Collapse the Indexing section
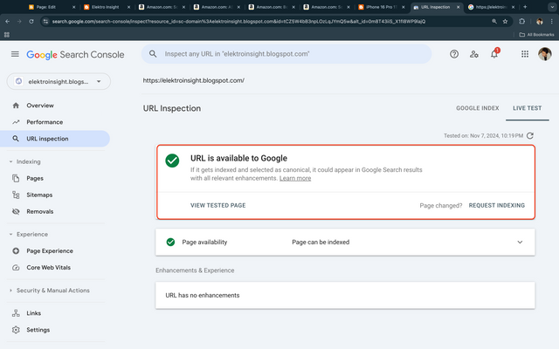 click(x=25, y=161)
